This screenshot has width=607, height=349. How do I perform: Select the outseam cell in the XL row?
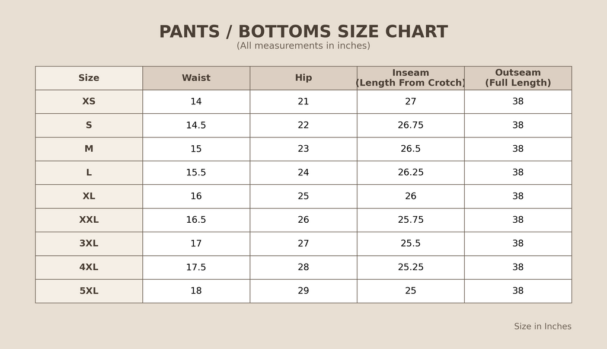click(517, 196)
